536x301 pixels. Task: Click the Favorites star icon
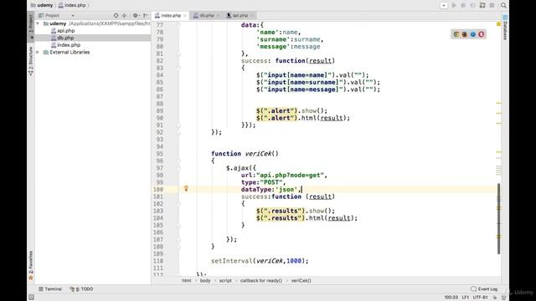[31, 278]
